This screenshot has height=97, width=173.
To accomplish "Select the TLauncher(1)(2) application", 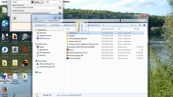I will pyautogui.click(x=105, y=58).
